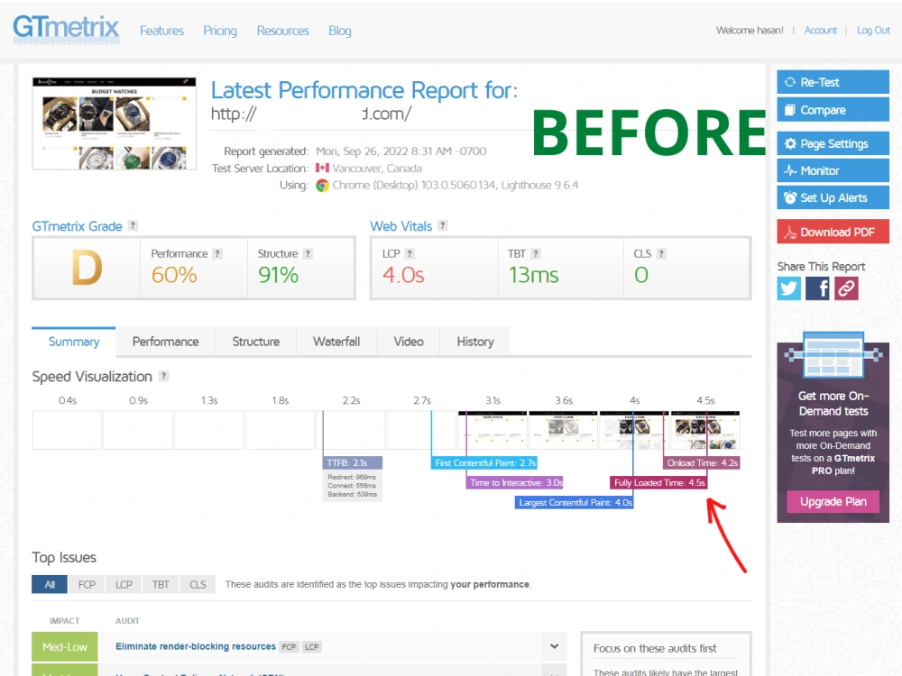Image resolution: width=902 pixels, height=676 pixels.
Task: Click Set Up Alerts
Action: pos(833,197)
